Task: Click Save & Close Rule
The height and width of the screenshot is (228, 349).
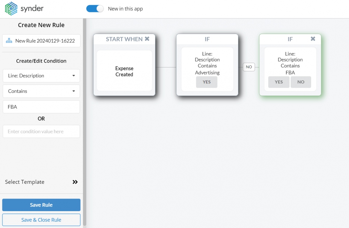Action: coord(41,220)
